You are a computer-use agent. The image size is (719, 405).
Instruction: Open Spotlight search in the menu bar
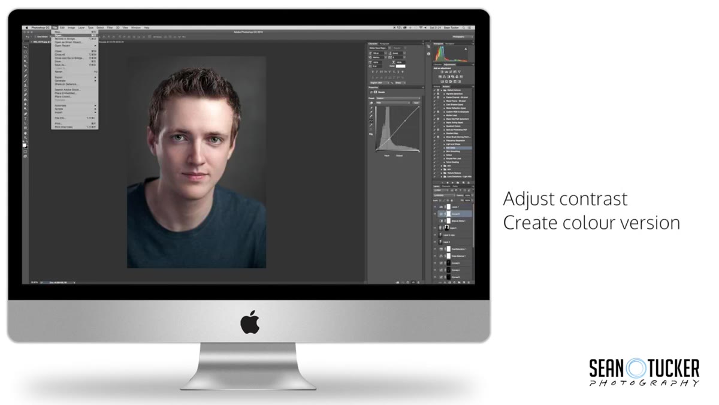click(x=464, y=28)
